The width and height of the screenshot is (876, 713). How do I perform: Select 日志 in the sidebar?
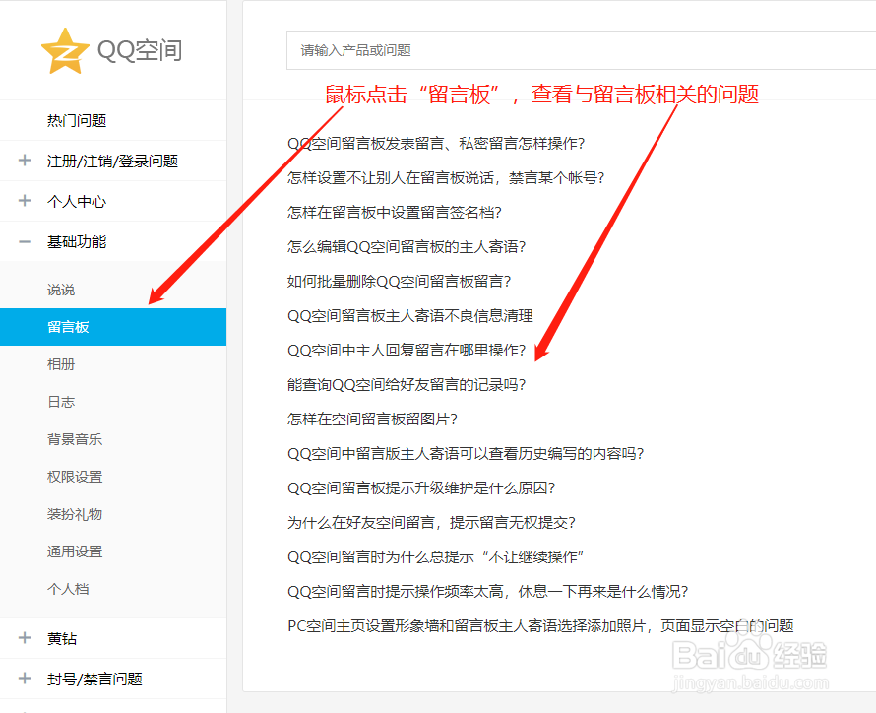click(x=61, y=402)
